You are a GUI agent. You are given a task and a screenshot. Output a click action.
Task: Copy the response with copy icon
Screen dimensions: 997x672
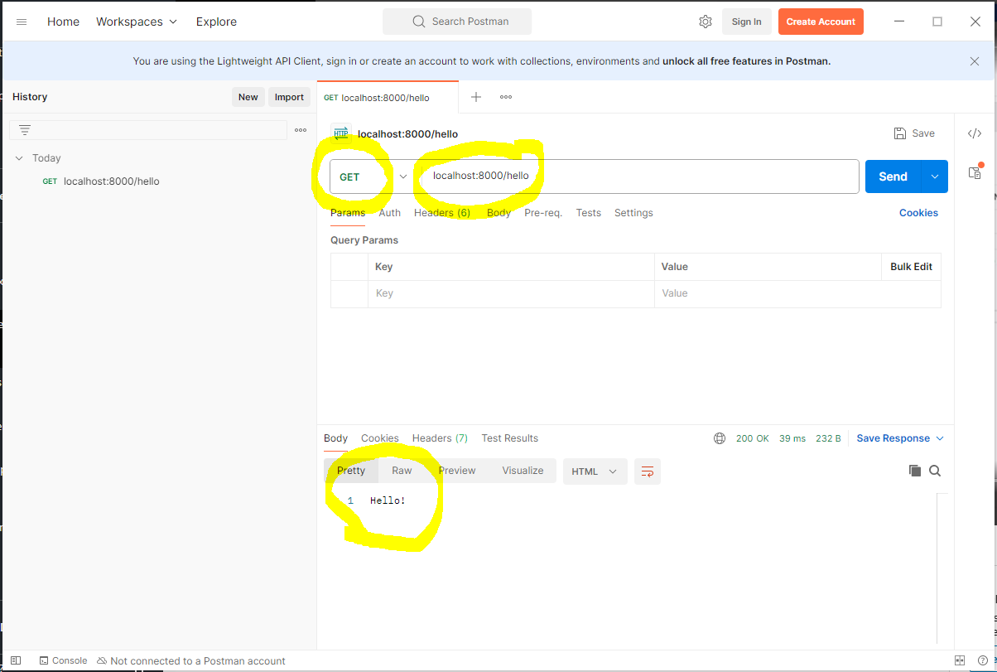(914, 471)
